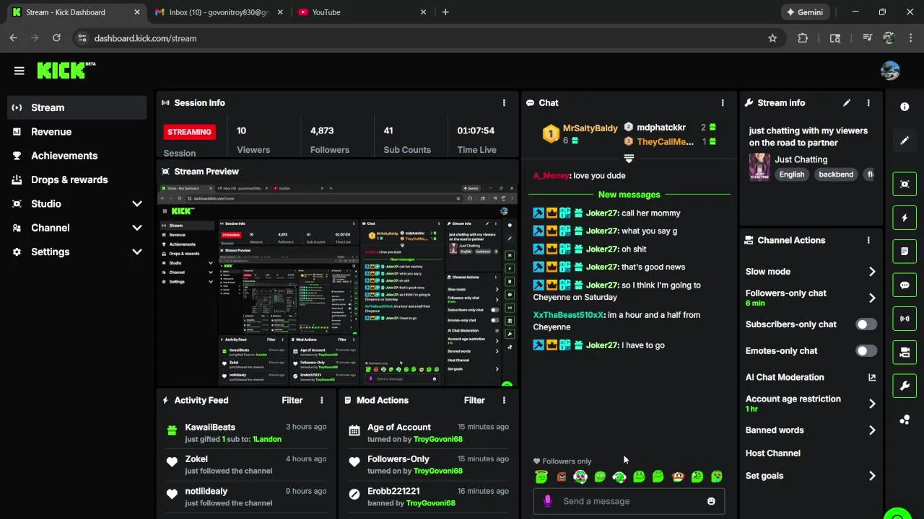Image resolution: width=924 pixels, height=519 pixels.
Task: Select the angry brown emote
Action: (x=562, y=476)
